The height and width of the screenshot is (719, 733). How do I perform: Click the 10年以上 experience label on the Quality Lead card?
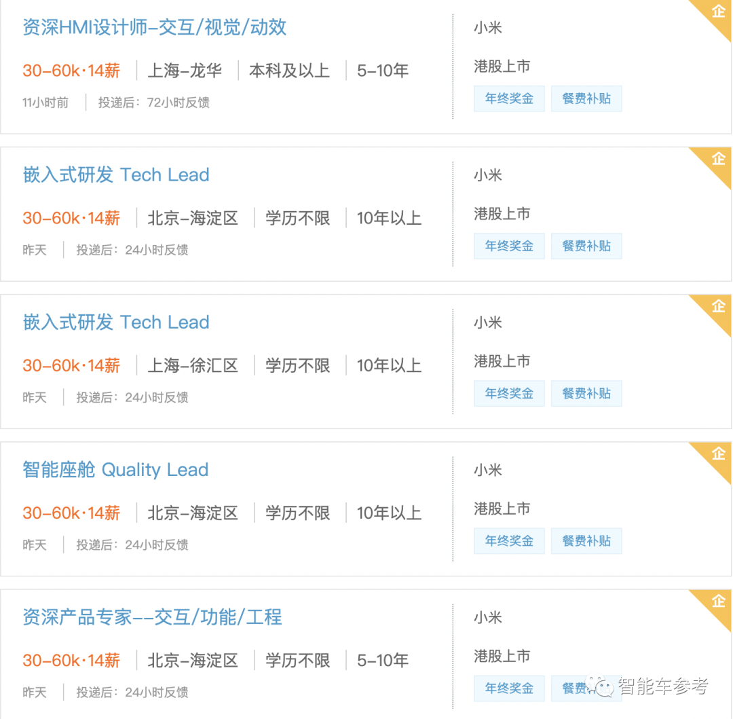click(388, 513)
